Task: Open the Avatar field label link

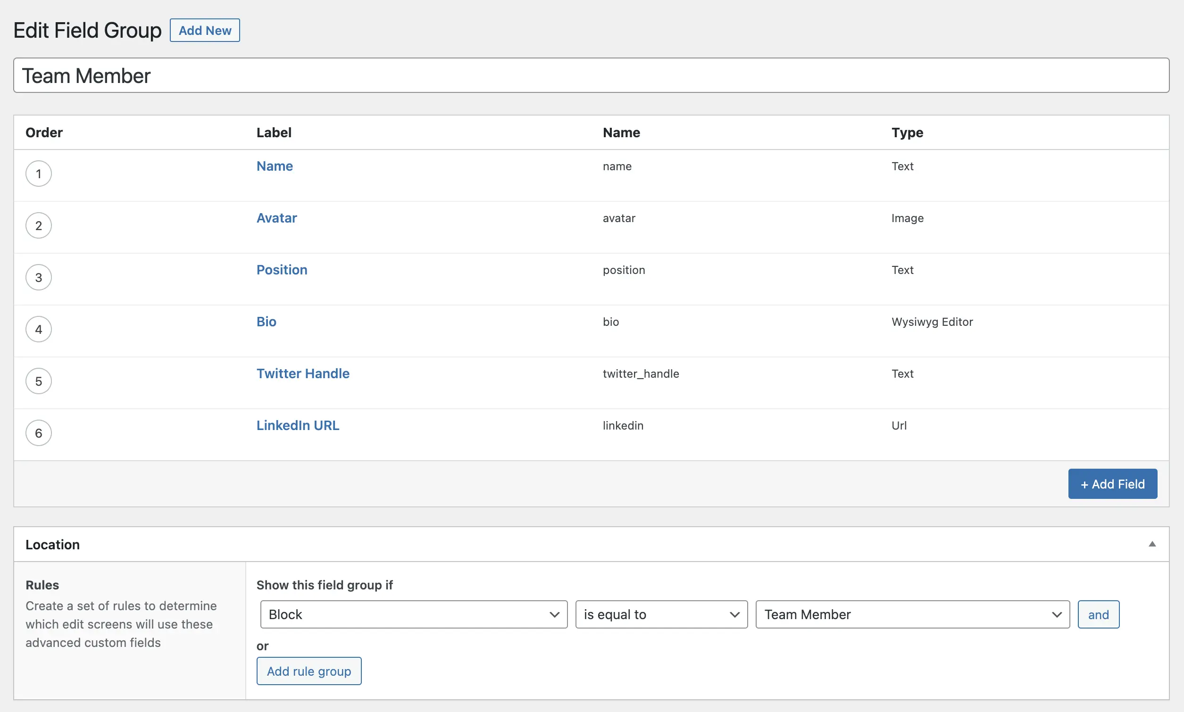Action: point(276,218)
